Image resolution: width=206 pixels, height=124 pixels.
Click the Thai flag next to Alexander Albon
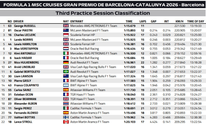pyautogui.click(x=66, y=104)
